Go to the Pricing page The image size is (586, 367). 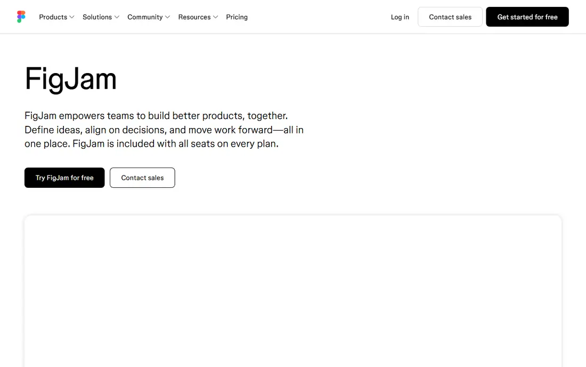click(237, 17)
